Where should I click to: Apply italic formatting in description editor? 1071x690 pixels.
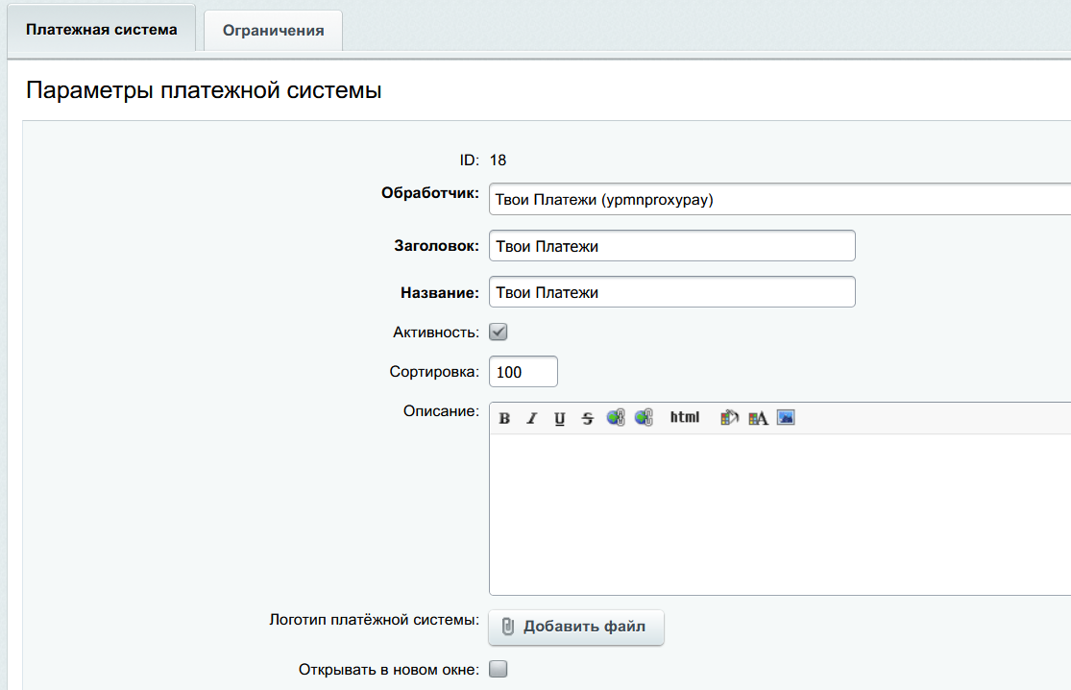531,418
